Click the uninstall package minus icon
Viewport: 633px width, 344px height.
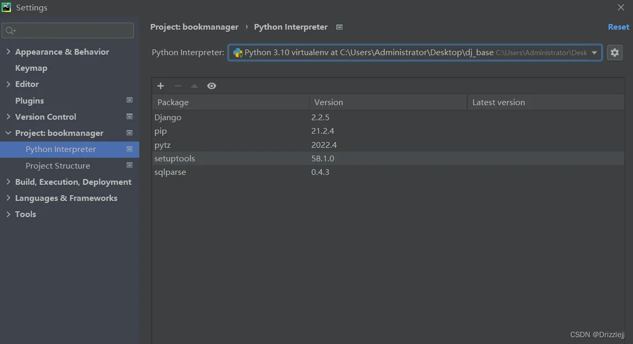click(x=178, y=86)
